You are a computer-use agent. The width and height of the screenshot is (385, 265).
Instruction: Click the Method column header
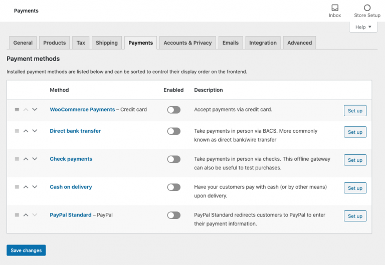pyautogui.click(x=59, y=90)
